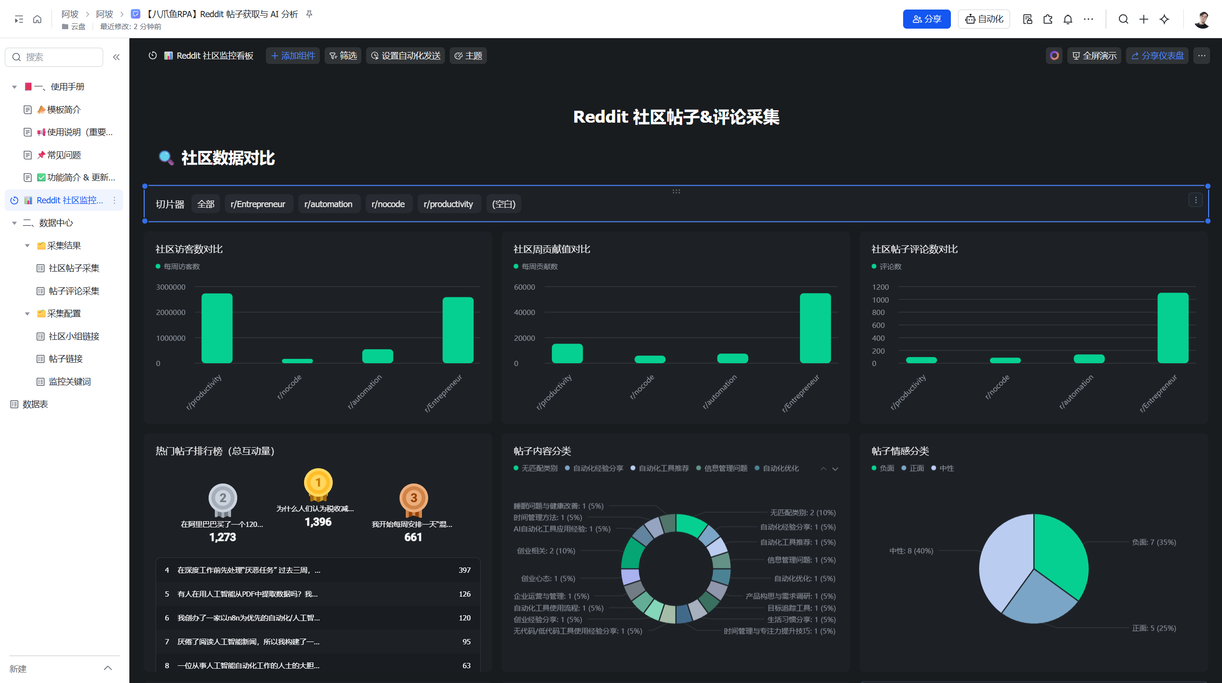The height and width of the screenshot is (683, 1222).
Task: Click the blue 分享 button
Action: point(927,19)
